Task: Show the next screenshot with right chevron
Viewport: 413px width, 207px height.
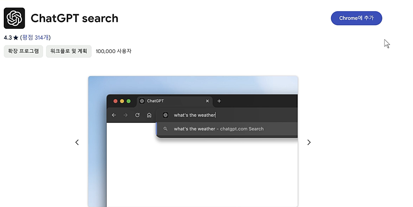Action: (309, 142)
